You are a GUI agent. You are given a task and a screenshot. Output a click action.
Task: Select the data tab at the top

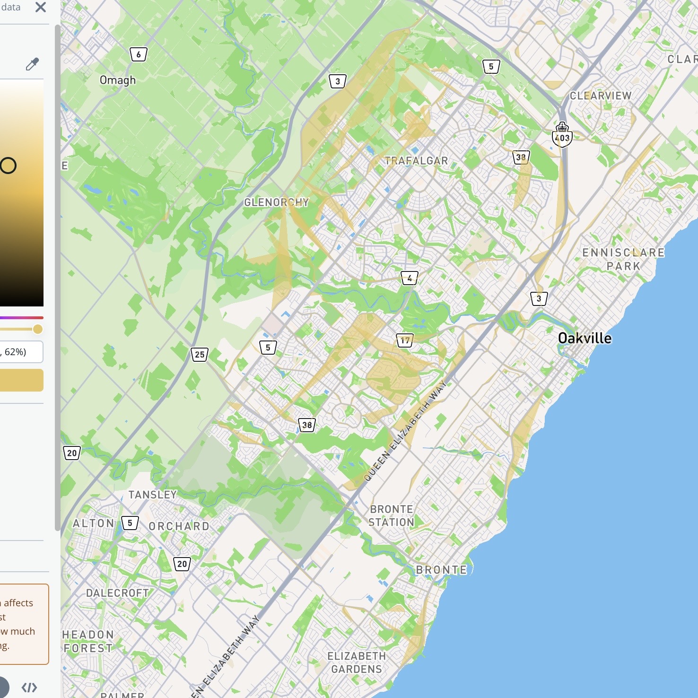click(12, 7)
